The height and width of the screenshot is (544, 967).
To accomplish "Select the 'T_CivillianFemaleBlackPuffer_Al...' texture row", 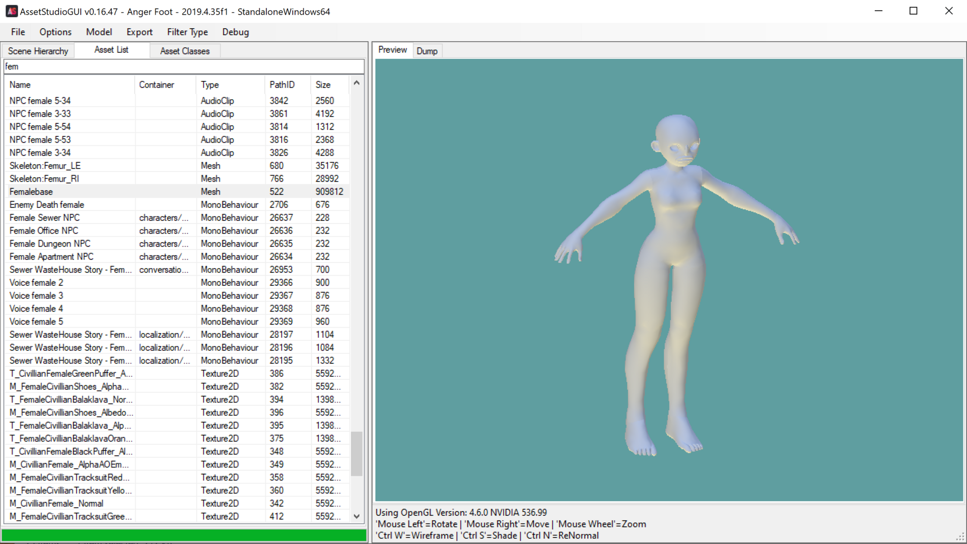I will tap(177, 452).
